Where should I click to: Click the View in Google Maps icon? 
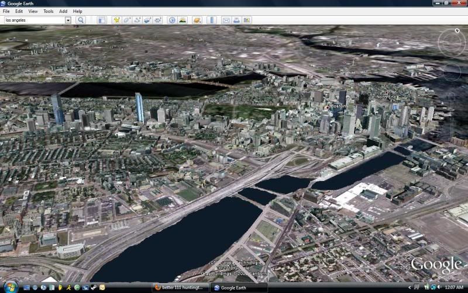[246, 20]
